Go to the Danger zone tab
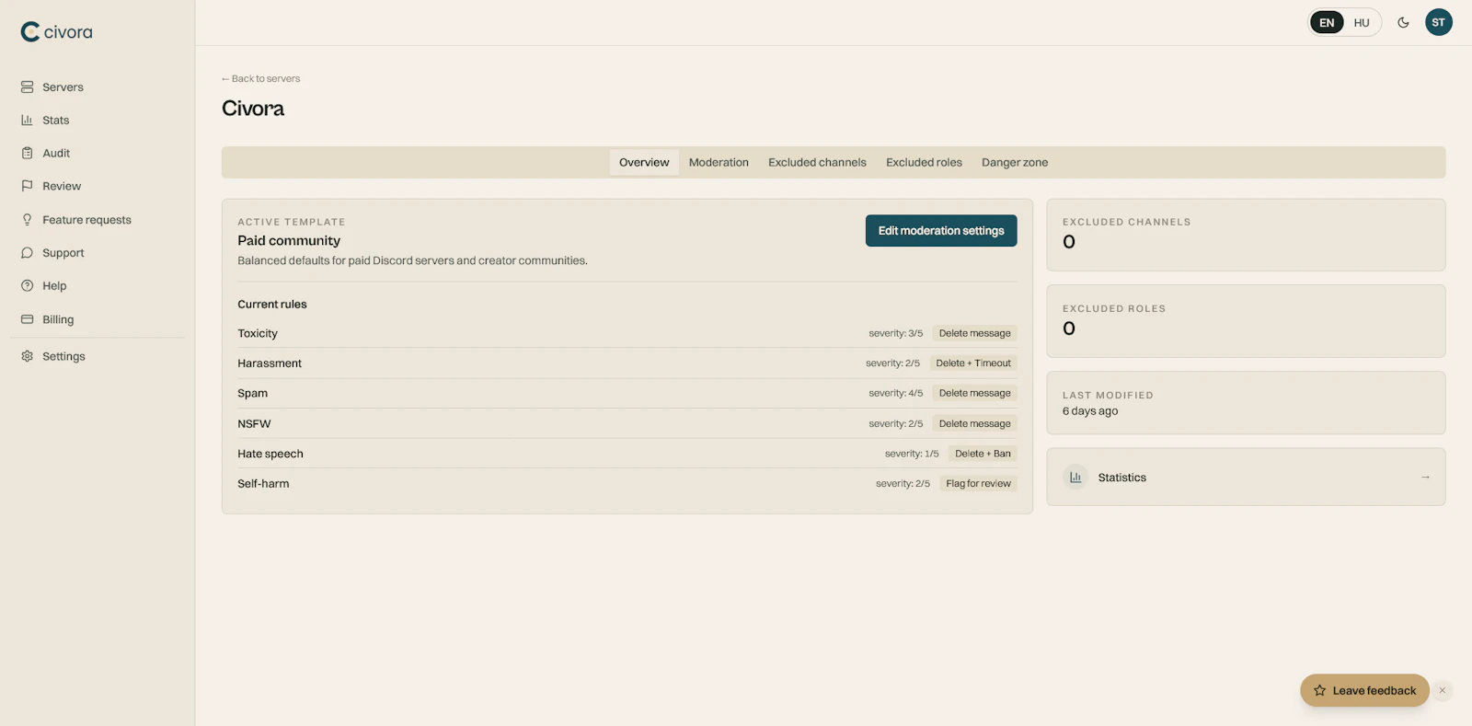1472x726 pixels. pos(1015,163)
